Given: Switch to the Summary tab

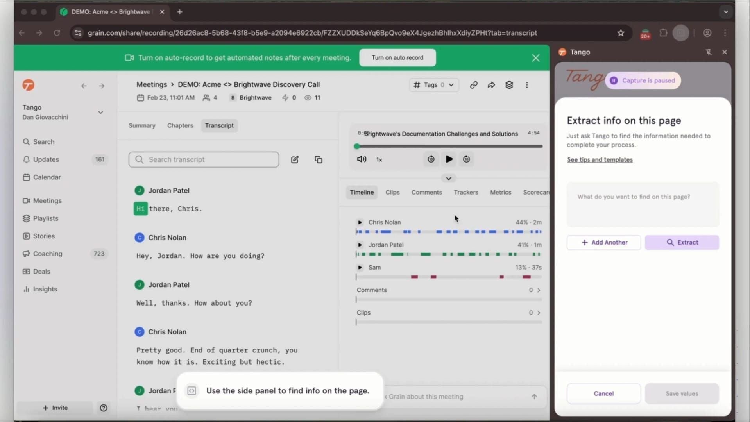Looking at the screenshot, I should point(141,125).
